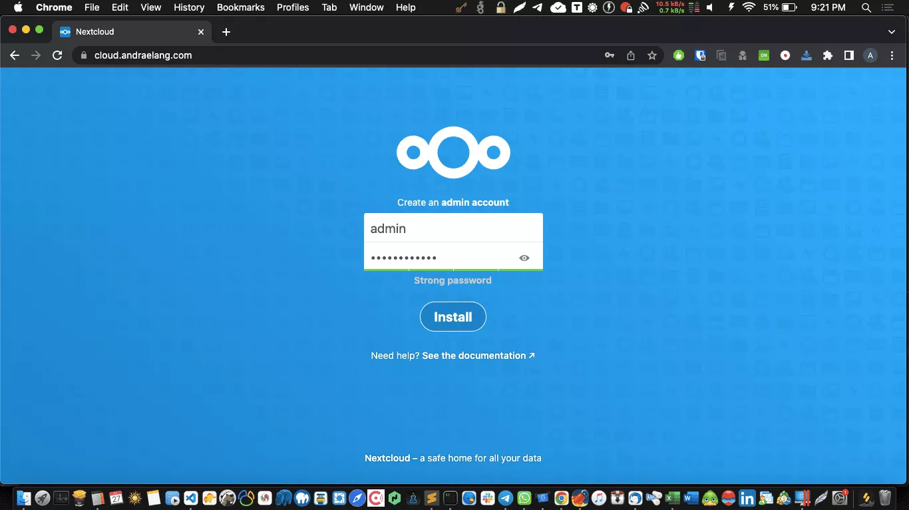
Task: Open Terminal from the Dock
Action: pos(451,497)
